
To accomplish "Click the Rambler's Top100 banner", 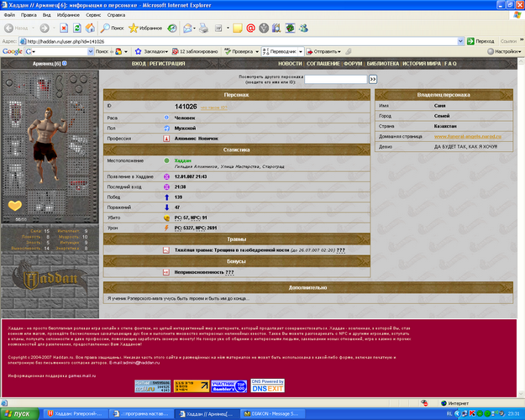I will [x=229, y=386].
